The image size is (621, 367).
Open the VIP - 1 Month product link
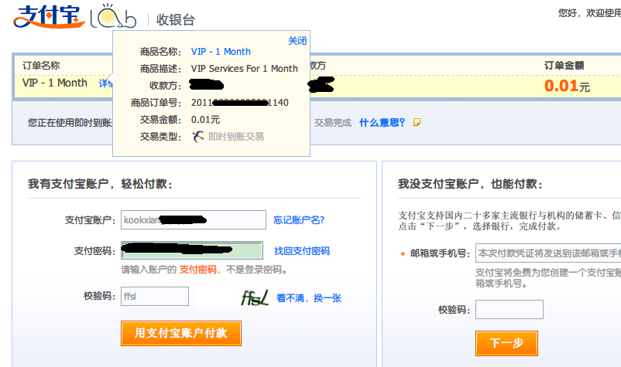[221, 52]
